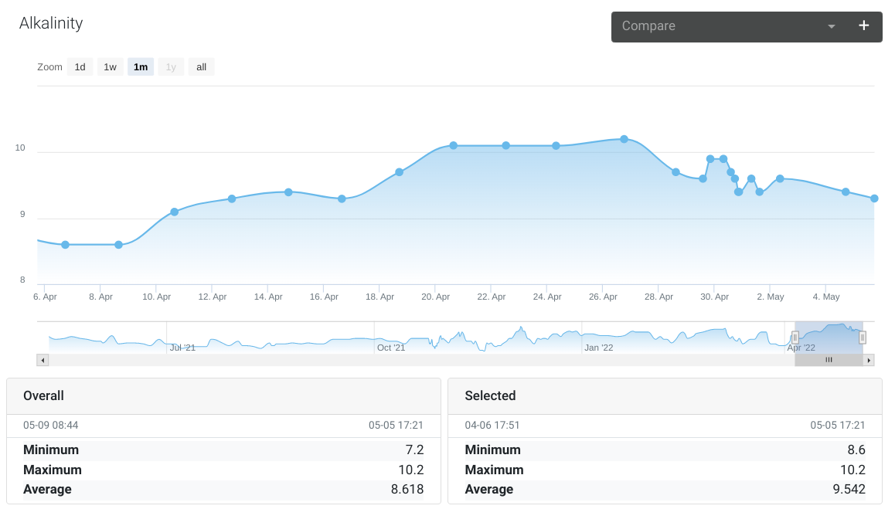Click the greyed-out 1y zoom button

tap(171, 66)
